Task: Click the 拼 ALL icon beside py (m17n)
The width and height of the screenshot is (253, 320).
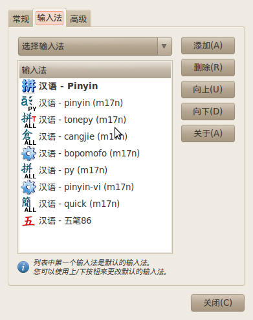Action: 28,171
